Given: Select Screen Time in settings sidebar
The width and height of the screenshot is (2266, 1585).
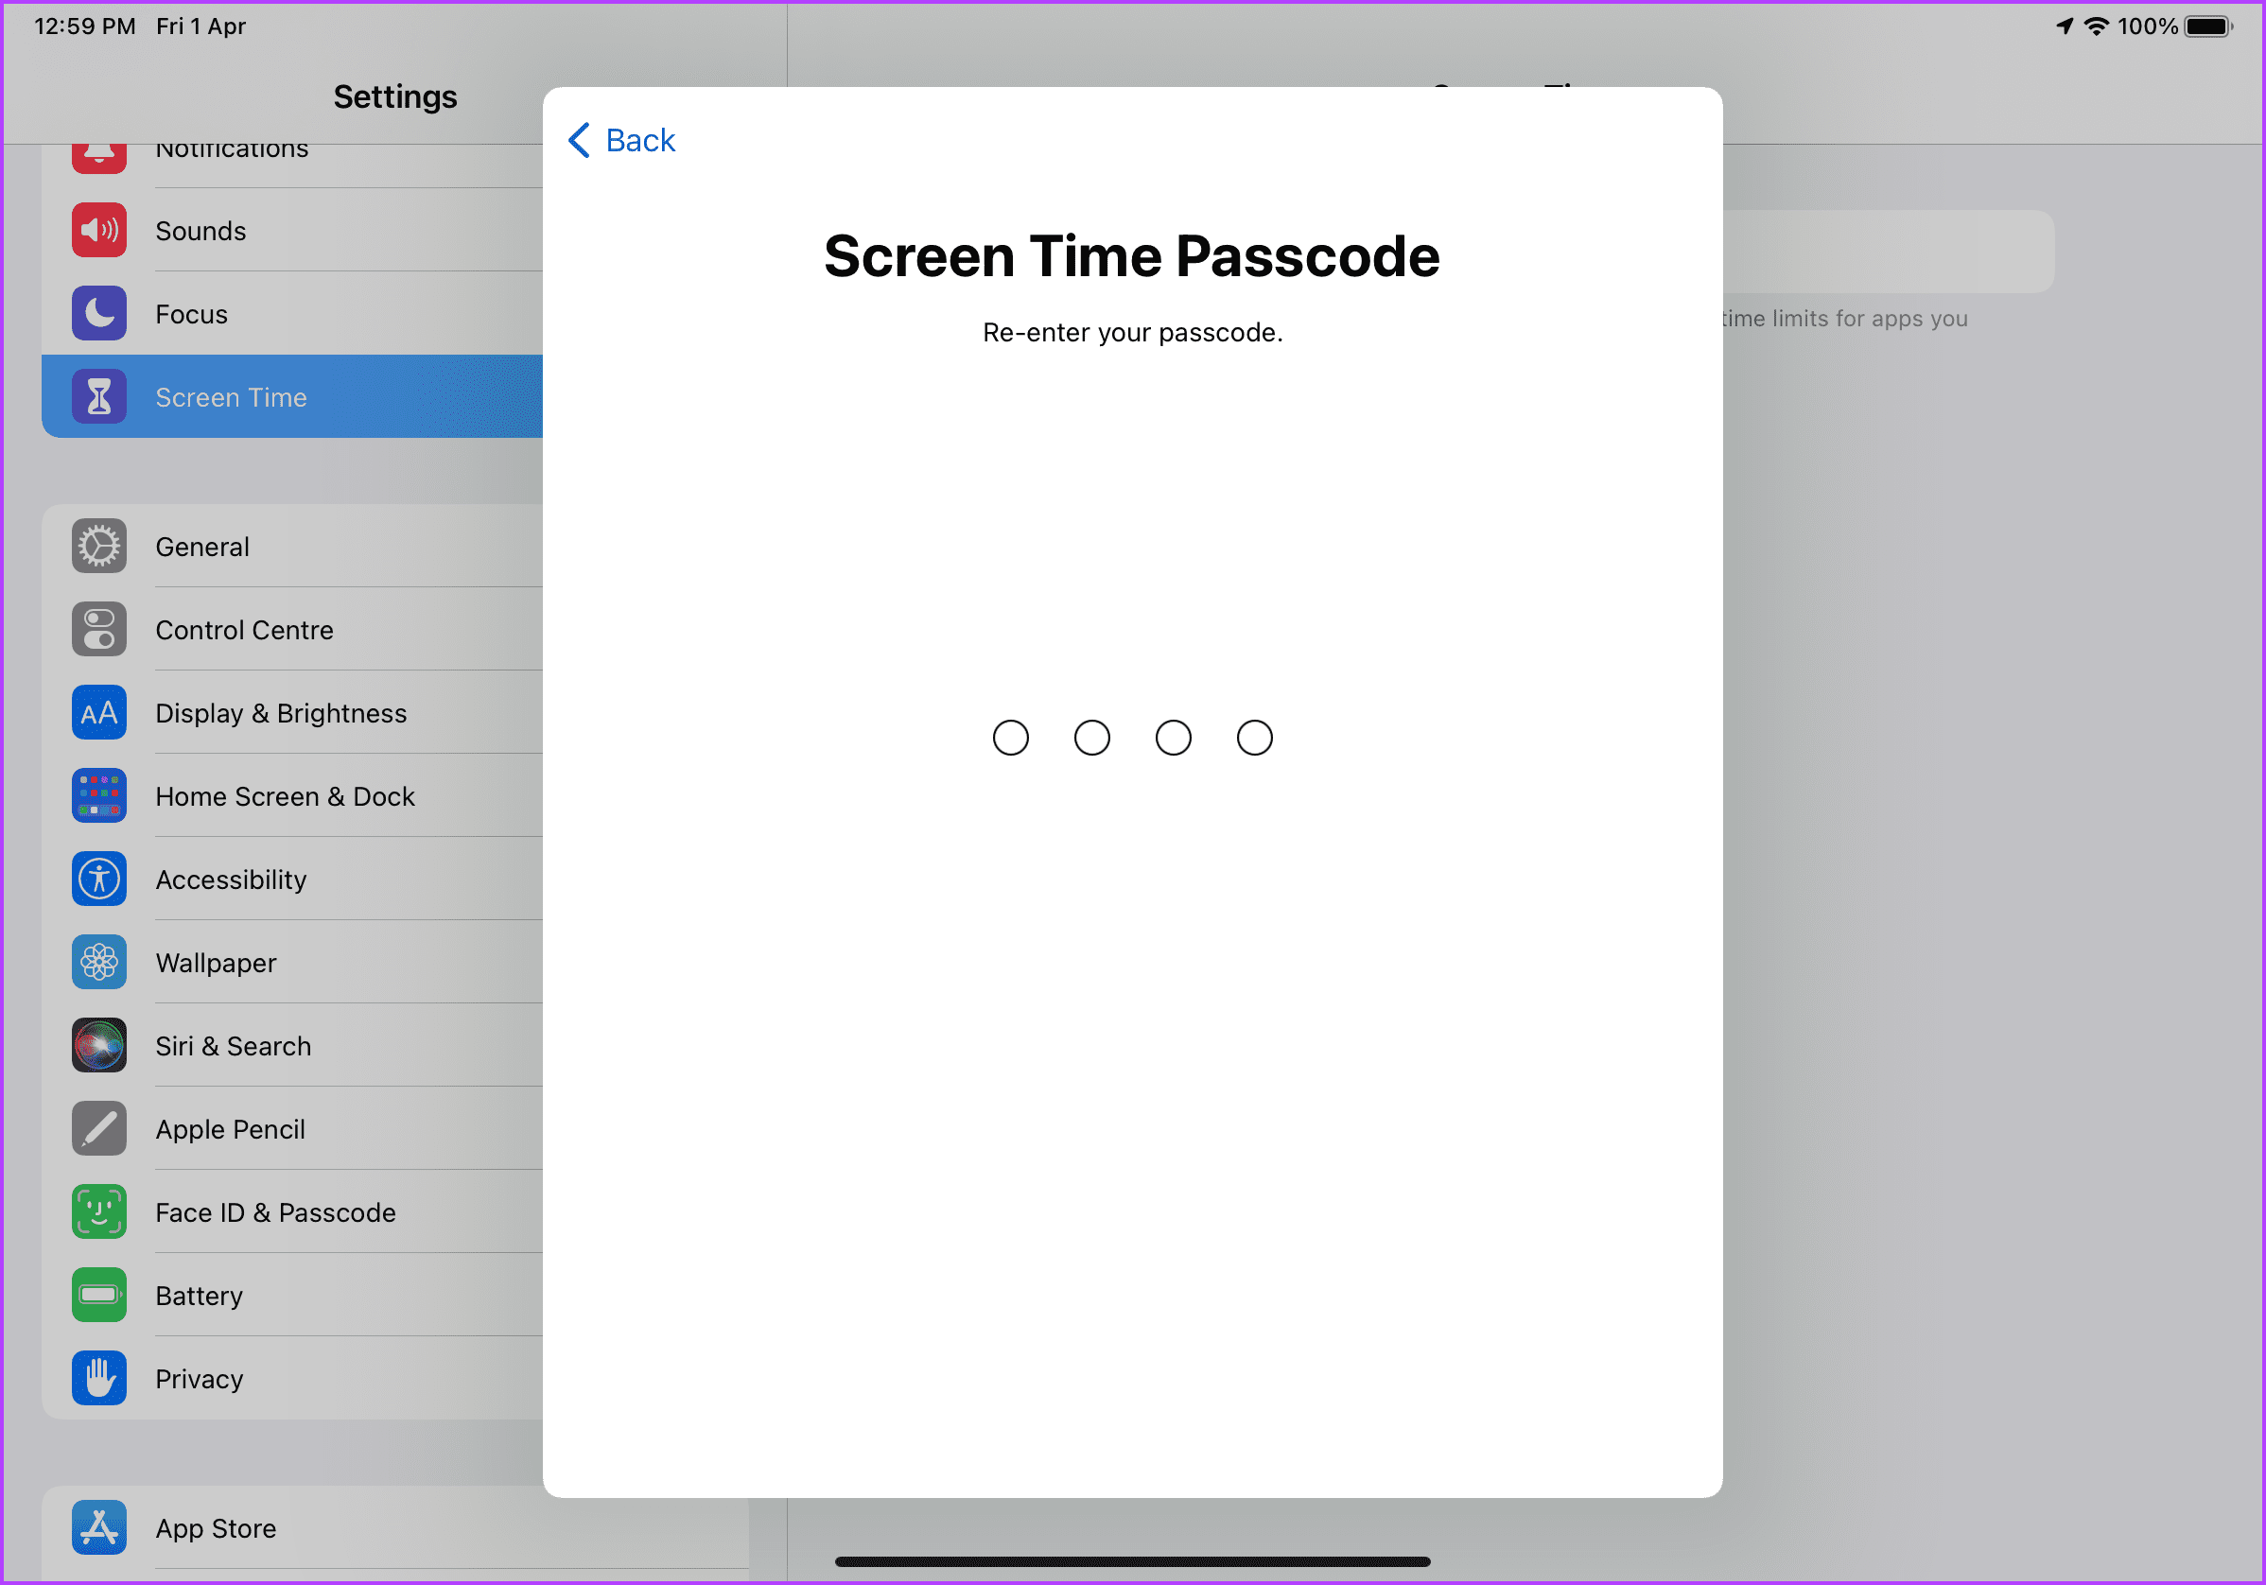Looking at the screenshot, I should (x=293, y=396).
